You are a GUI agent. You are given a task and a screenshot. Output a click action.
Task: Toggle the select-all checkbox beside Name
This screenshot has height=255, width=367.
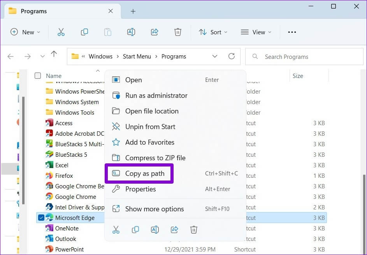pyautogui.click(x=38, y=76)
